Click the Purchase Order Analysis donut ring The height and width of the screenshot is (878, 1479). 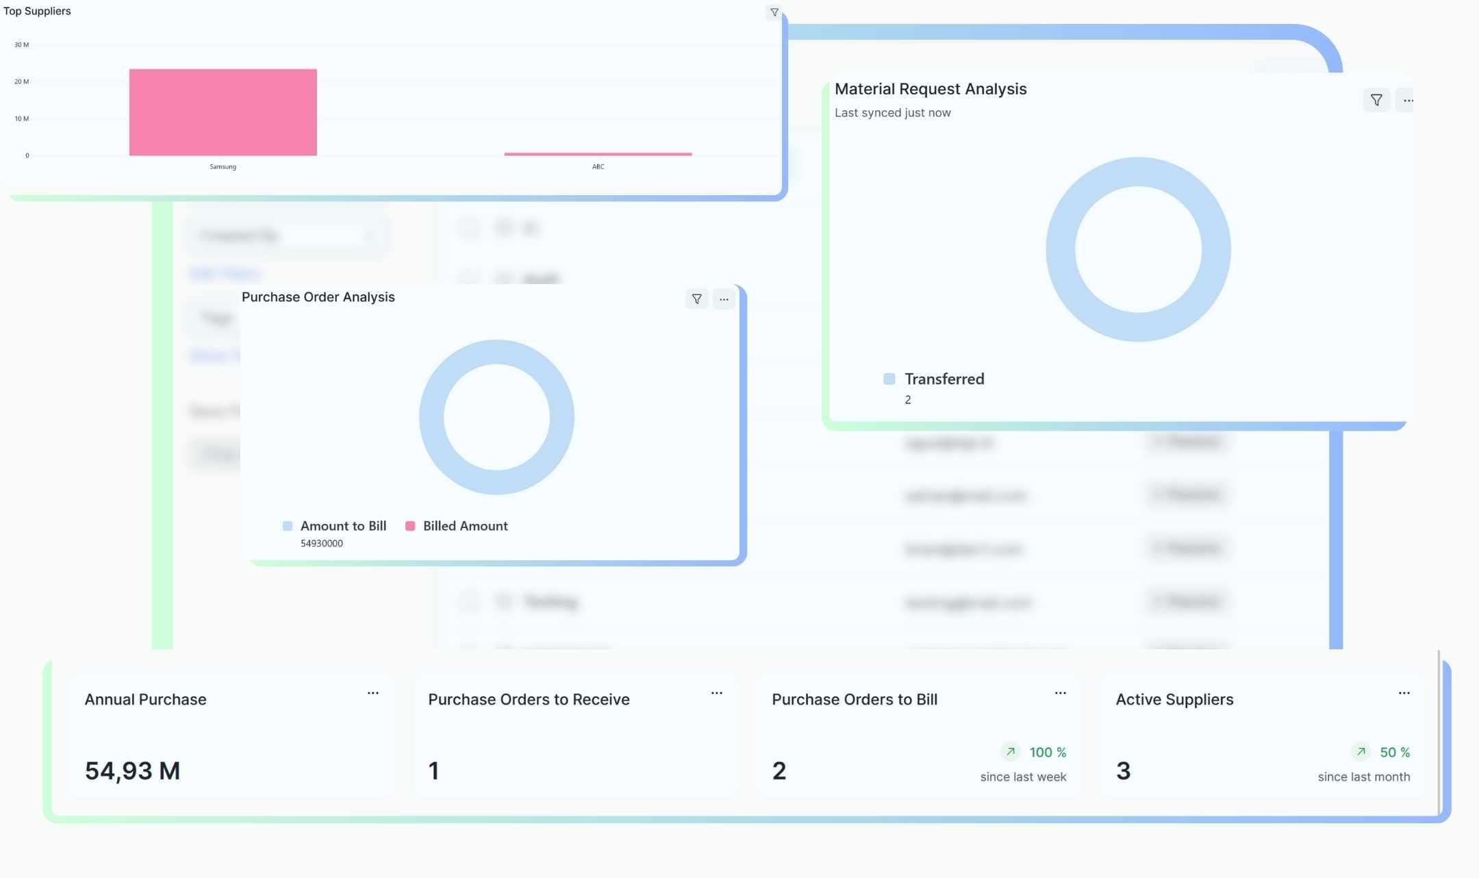[431, 417]
